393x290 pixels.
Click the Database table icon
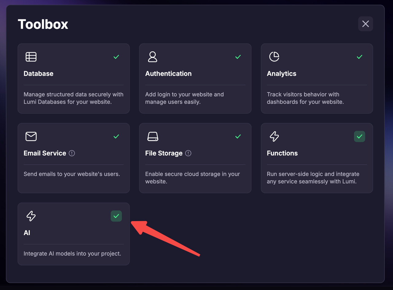pos(31,57)
